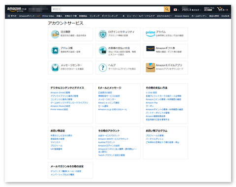The height and width of the screenshot is (187, 236).
Task: Open Amazon Basics in navigation bar
Action: pyautogui.click(x=182, y=16)
